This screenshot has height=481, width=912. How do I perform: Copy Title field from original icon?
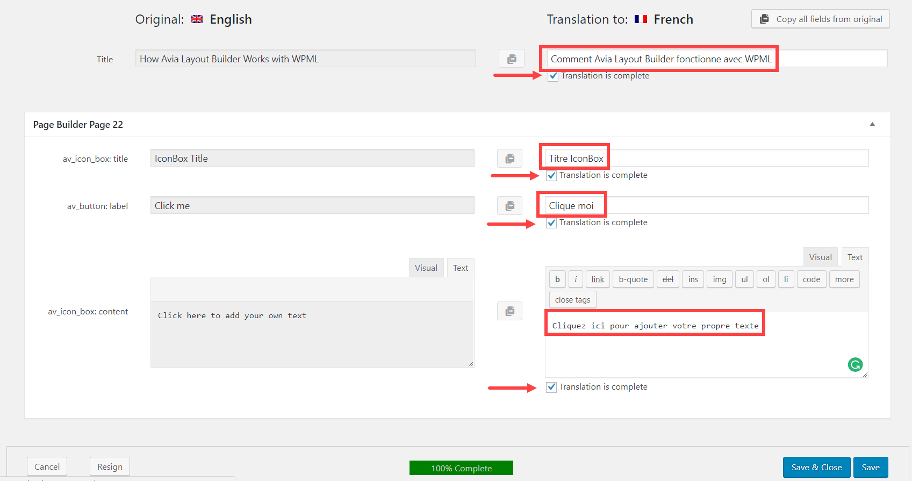pos(512,59)
